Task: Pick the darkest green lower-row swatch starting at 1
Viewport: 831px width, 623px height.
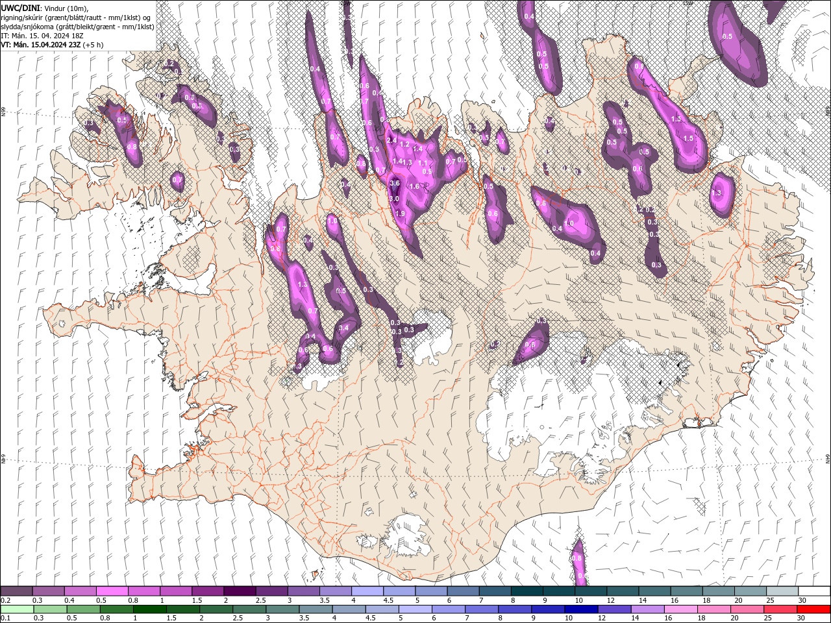Action: tap(149, 609)
